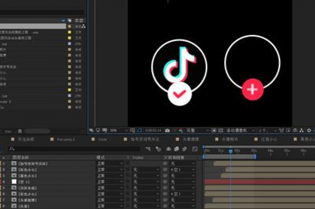Image resolution: width=315 pixels, height=209 pixels.
Task: Open blending mode dropdown for layer 1
Action: 110,164
